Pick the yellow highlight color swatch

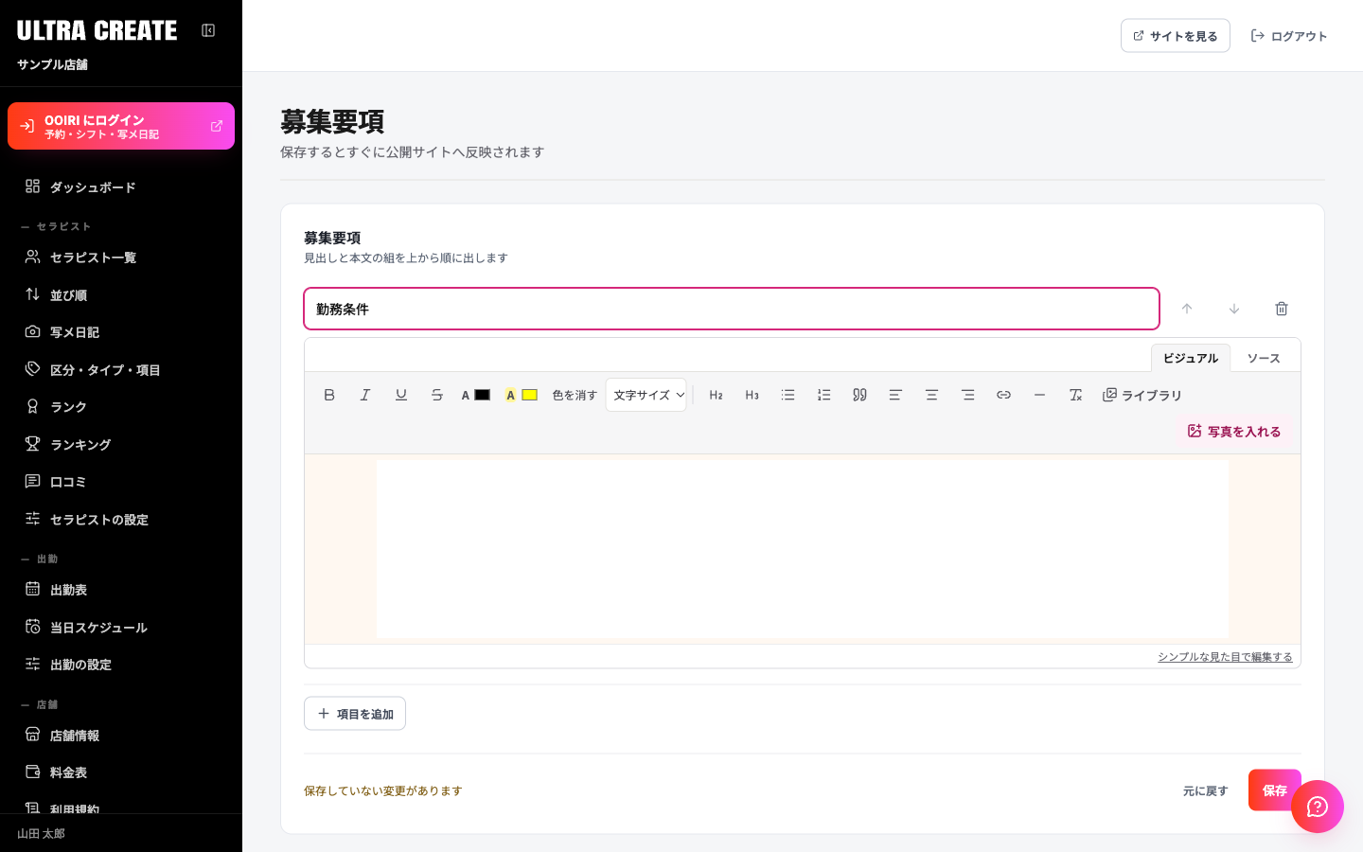tap(529, 395)
